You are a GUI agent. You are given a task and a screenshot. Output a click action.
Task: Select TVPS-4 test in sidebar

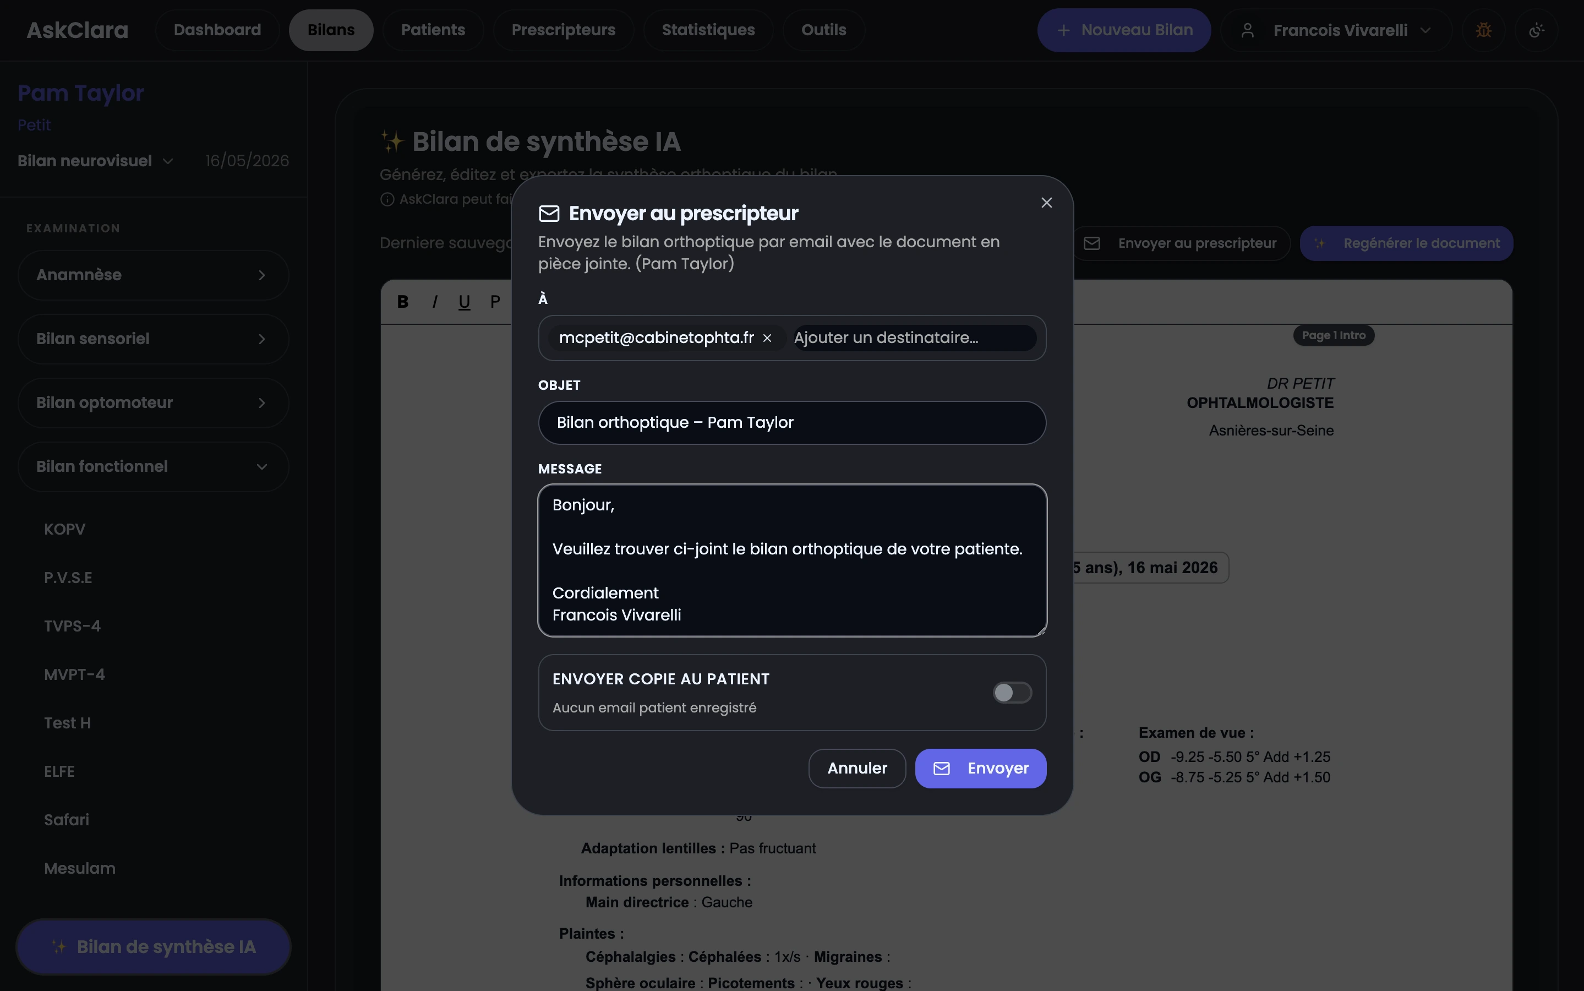pyautogui.click(x=72, y=627)
